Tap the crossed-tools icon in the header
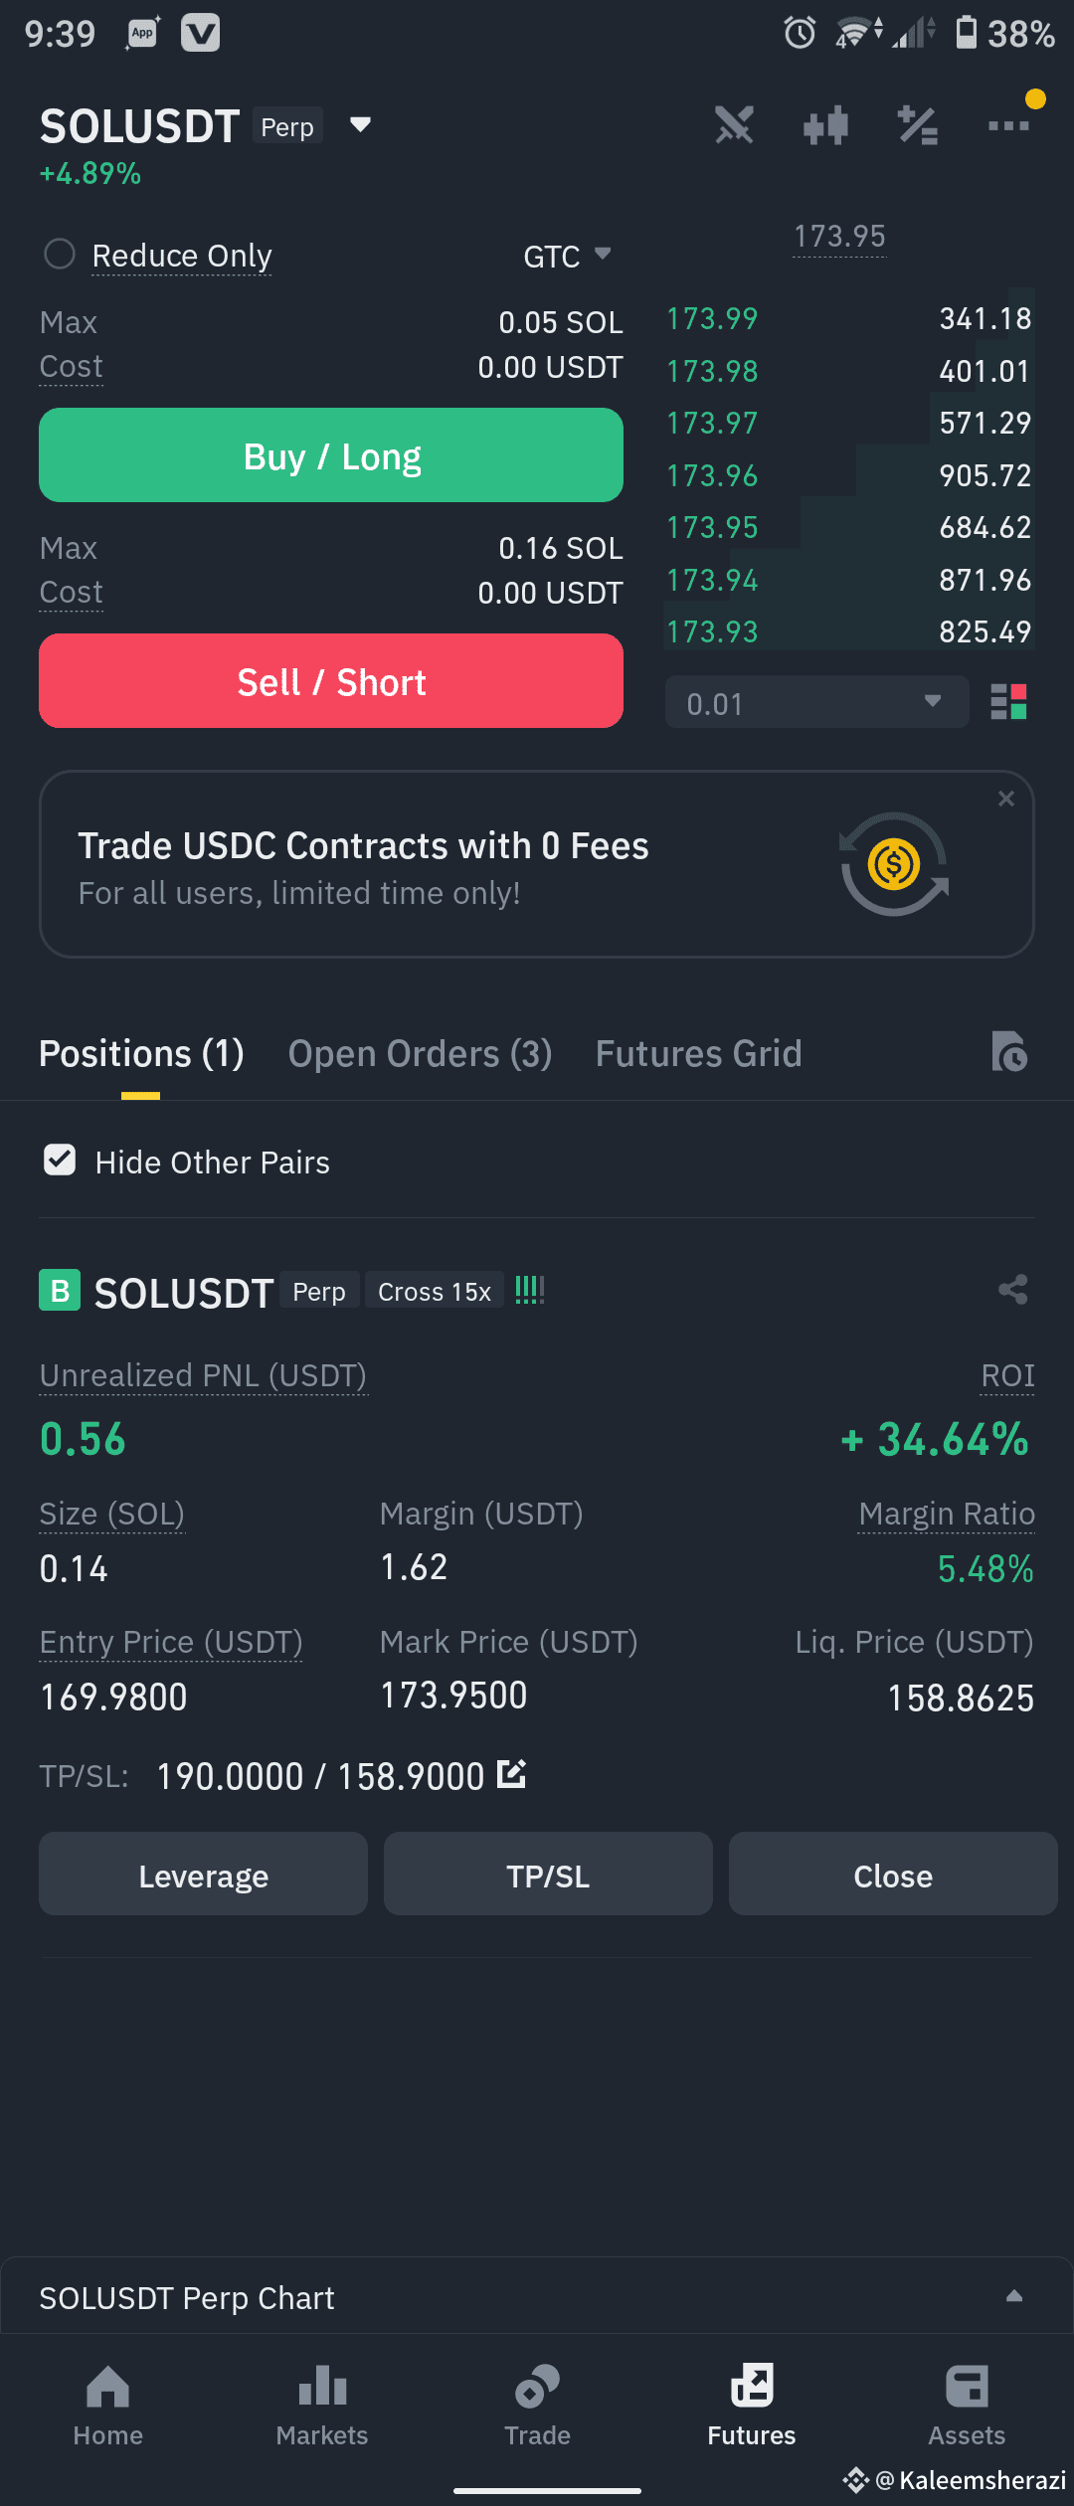 (734, 126)
